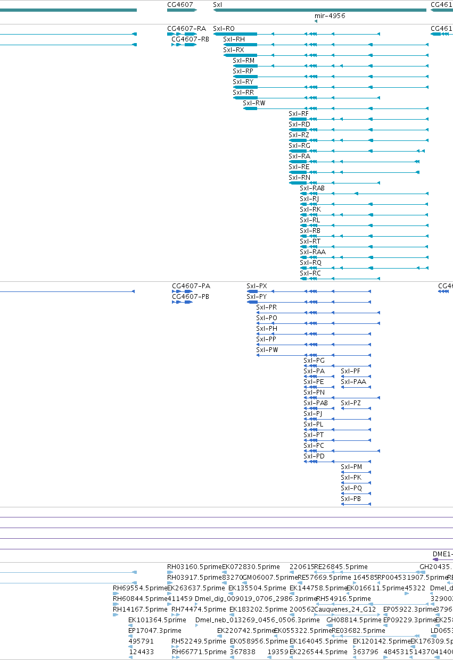Click protein label Sxl-PB
This screenshot has height=660, width=453.
click(351, 499)
